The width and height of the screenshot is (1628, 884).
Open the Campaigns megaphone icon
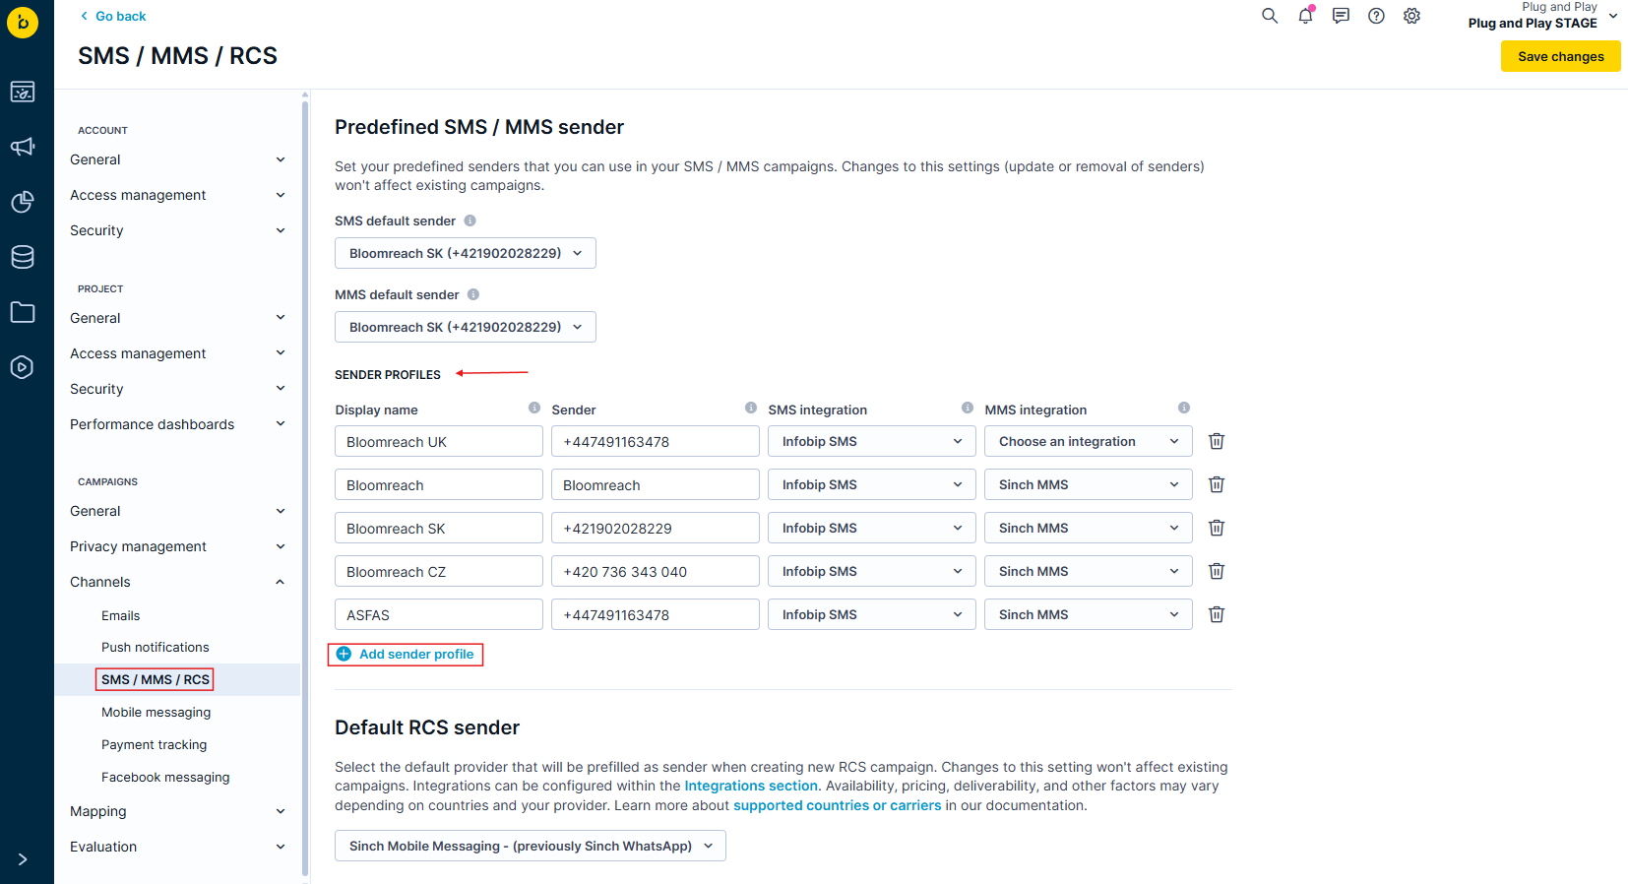tap(23, 147)
